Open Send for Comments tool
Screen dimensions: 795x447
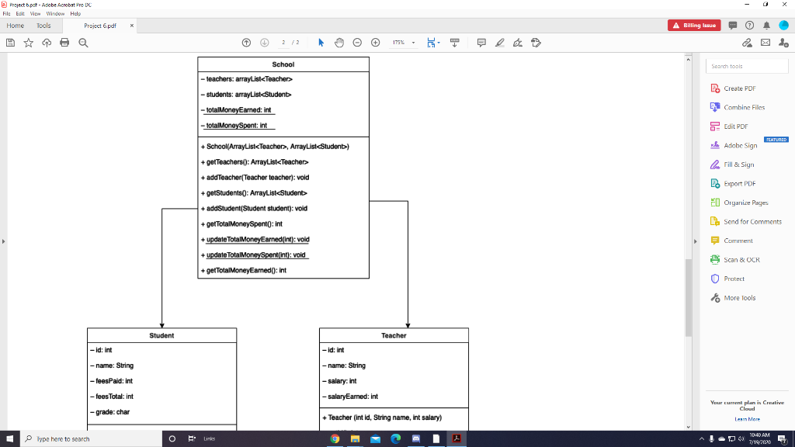coord(746,221)
